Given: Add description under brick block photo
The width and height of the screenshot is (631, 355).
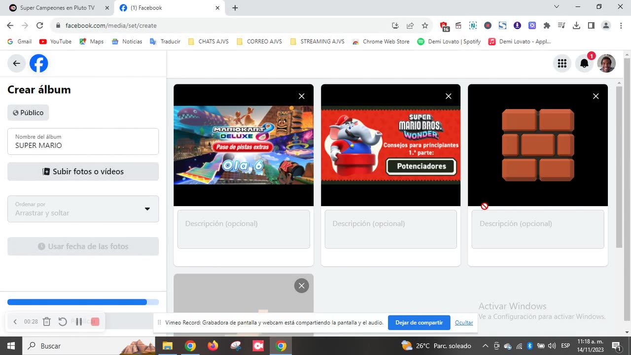Looking at the screenshot, I should (x=538, y=229).
